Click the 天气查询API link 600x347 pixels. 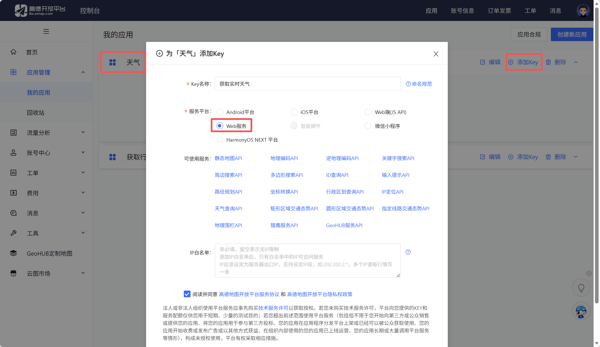tap(228, 208)
